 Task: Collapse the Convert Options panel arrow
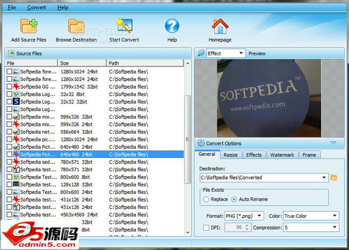pyautogui.click(x=333, y=143)
